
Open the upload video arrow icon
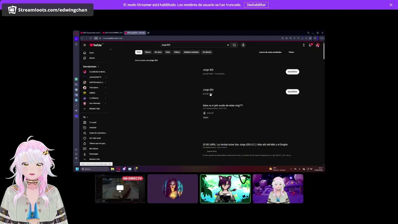[304, 45]
